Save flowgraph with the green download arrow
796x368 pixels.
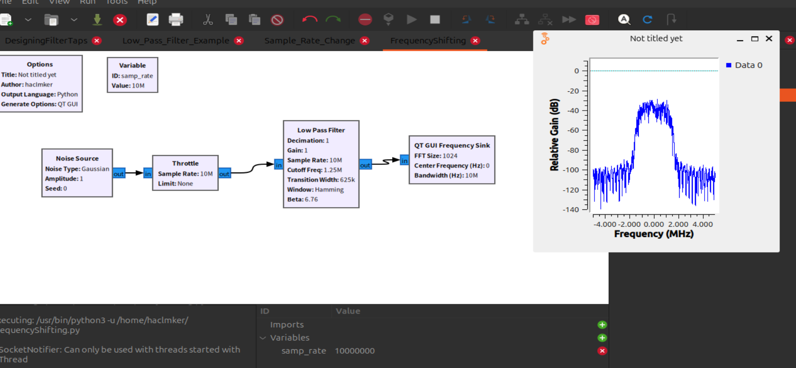[x=97, y=20]
